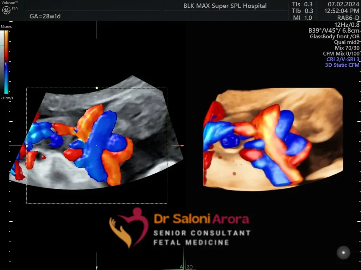Viewport: 361px width, 270px height.
Task: Select the 2D color Doppler image
Action: (x=96, y=133)
